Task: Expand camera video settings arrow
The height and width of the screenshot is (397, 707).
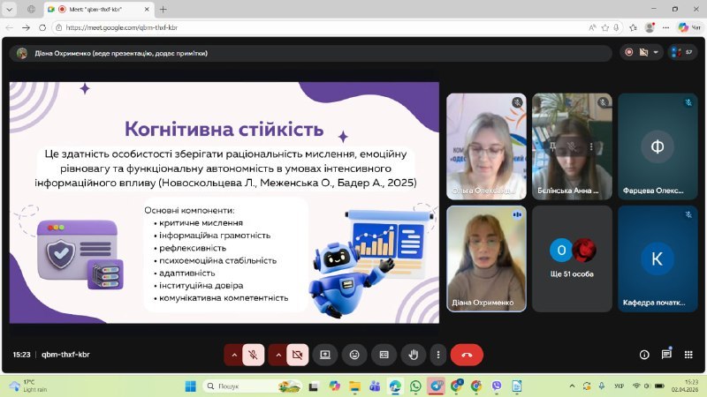Action: tap(277, 354)
